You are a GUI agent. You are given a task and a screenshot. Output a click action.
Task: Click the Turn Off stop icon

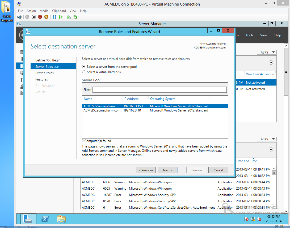coord(34,17)
